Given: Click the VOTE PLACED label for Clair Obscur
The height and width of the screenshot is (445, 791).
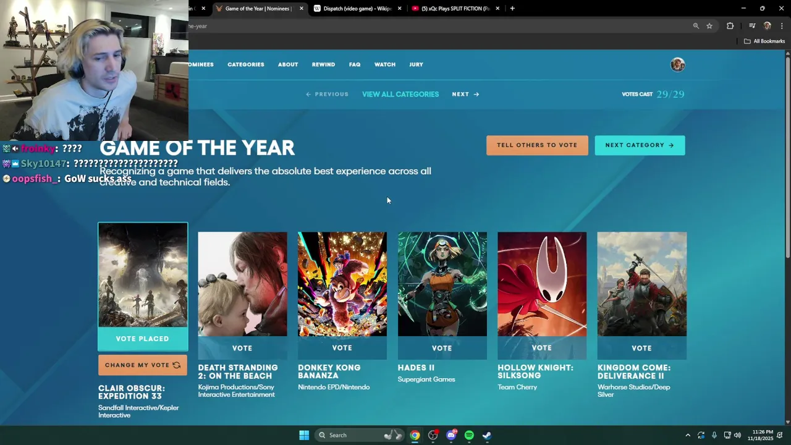Looking at the screenshot, I should point(143,339).
